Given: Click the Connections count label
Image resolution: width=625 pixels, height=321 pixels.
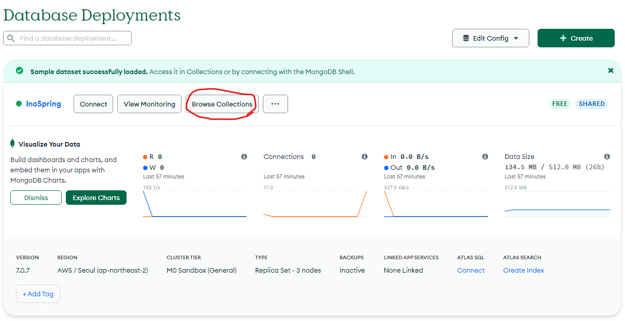Looking at the screenshot, I should (x=284, y=156).
